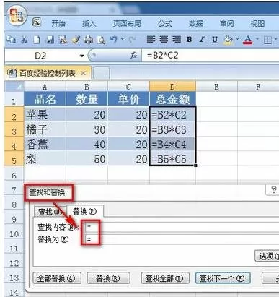Select column E header

pos(216,87)
